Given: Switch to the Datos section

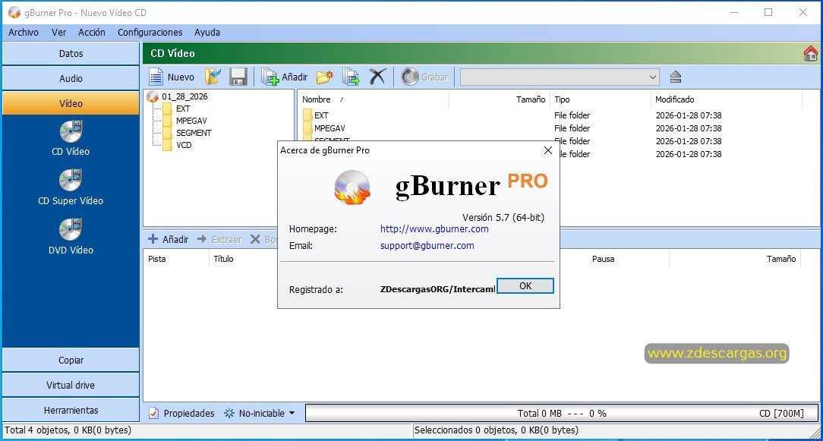Looking at the screenshot, I should [71, 54].
